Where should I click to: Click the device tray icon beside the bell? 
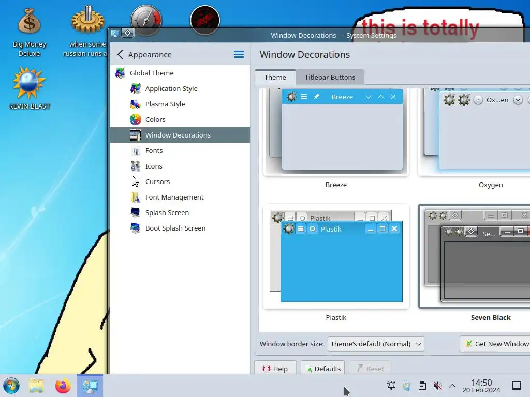click(x=407, y=386)
